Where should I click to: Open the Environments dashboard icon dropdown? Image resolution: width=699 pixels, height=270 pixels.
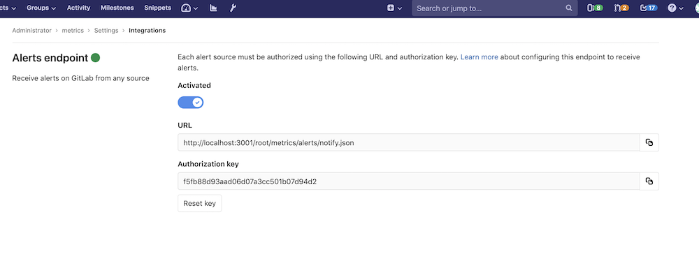(x=189, y=8)
